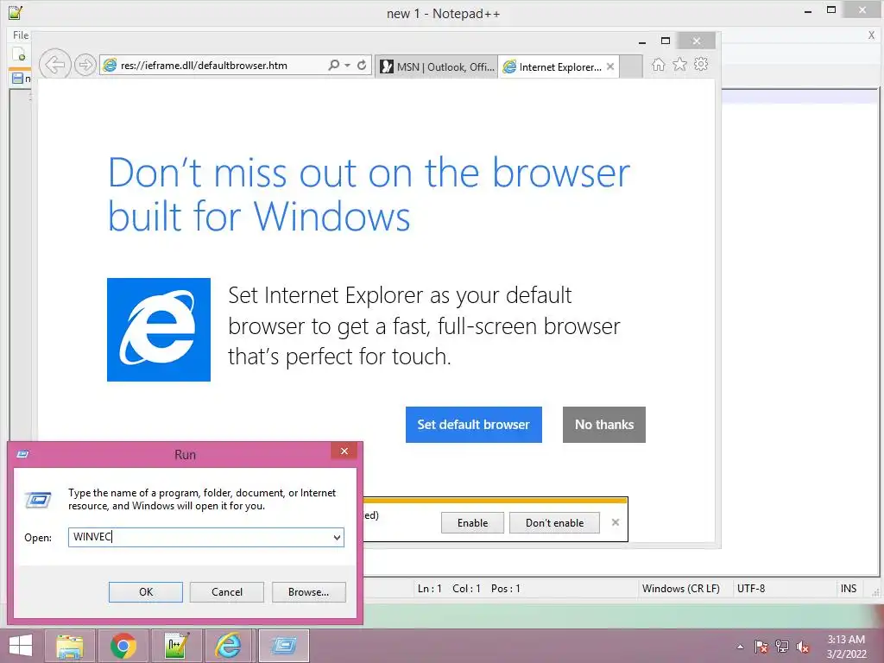Click UTF-8 encoding in Notepad++ status bar
884x663 pixels.
pyautogui.click(x=751, y=589)
